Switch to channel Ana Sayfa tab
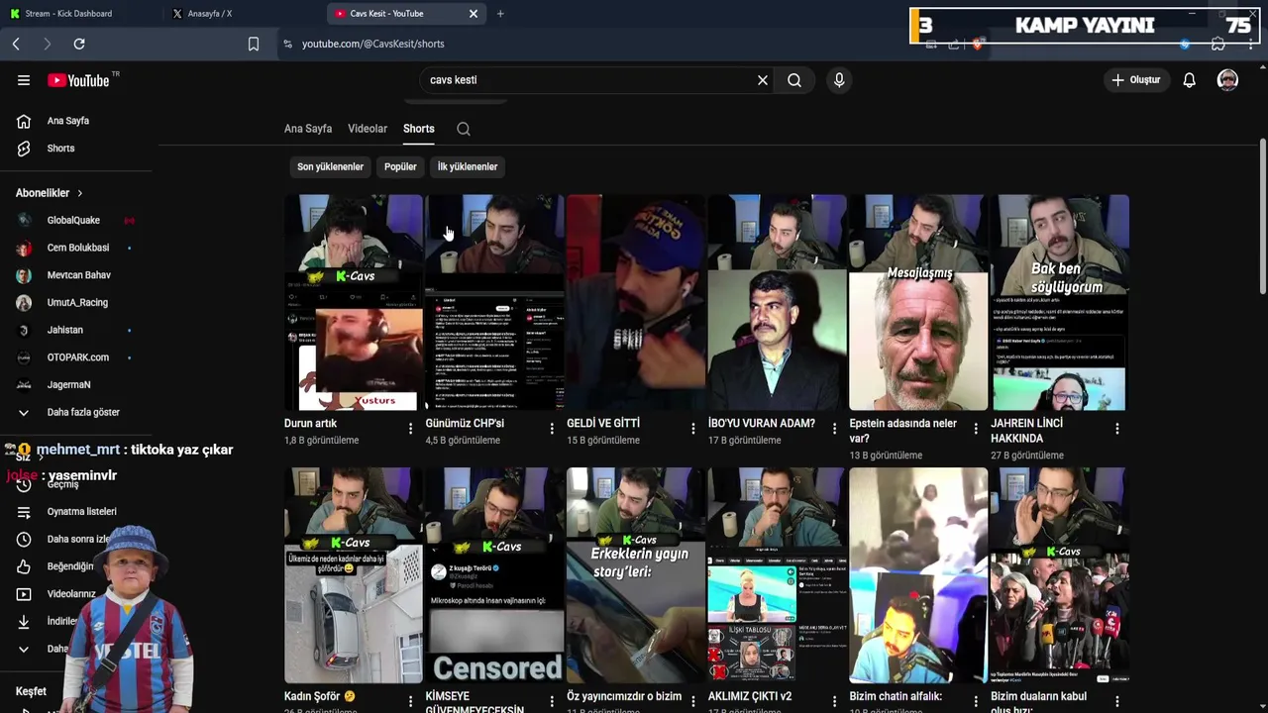1268x713 pixels. click(x=308, y=129)
